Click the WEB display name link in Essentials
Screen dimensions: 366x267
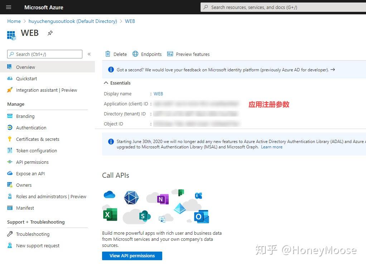pyautogui.click(x=158, y=94)
